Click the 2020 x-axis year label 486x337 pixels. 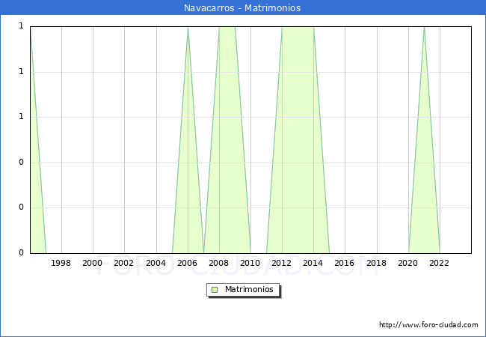(x=408, y=263)
